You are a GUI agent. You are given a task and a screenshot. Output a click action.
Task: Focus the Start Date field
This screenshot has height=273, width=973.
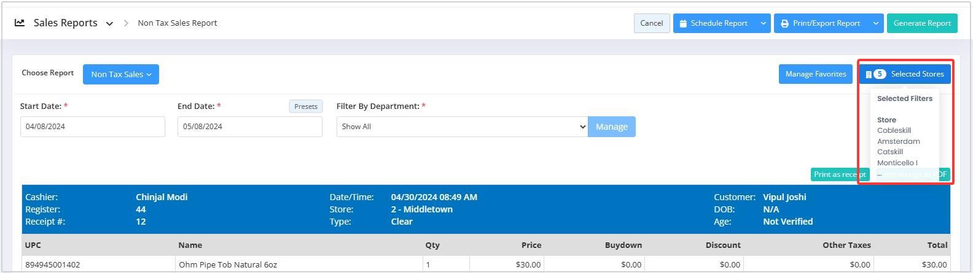[92, 127]
